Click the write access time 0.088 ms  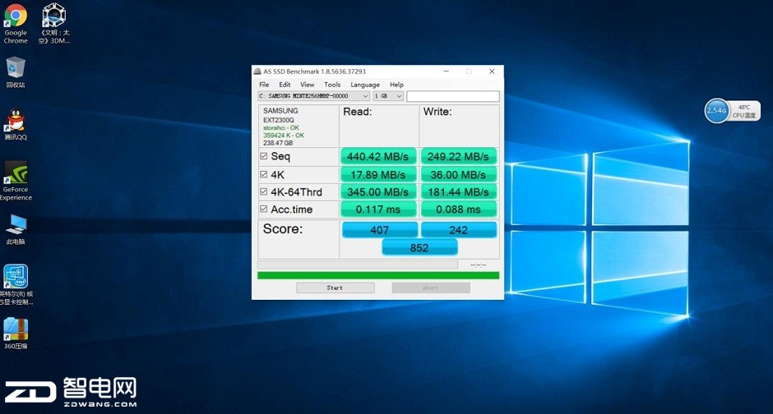pos(458,209)
